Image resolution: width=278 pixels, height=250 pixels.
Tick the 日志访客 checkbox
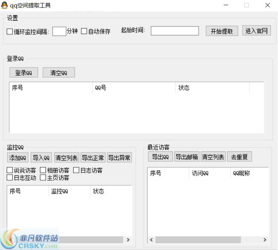pyautogui.click(x=76, y=170)
